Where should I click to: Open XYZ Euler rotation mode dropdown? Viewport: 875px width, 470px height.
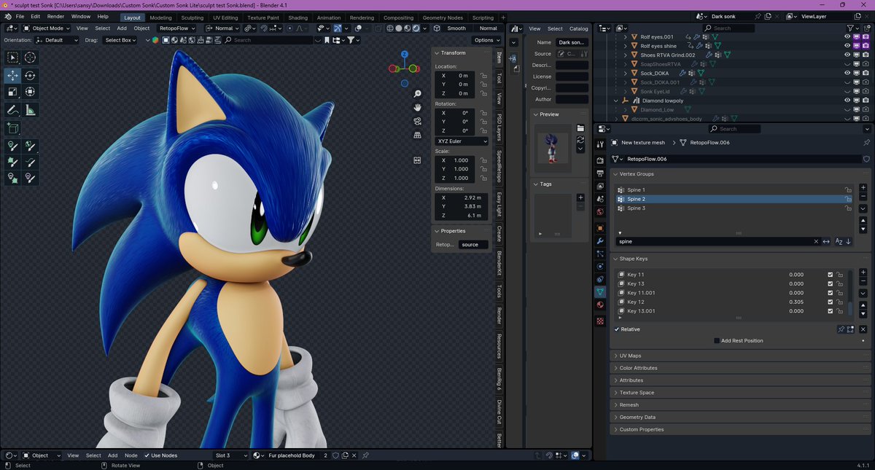click(x=462, y=141)
